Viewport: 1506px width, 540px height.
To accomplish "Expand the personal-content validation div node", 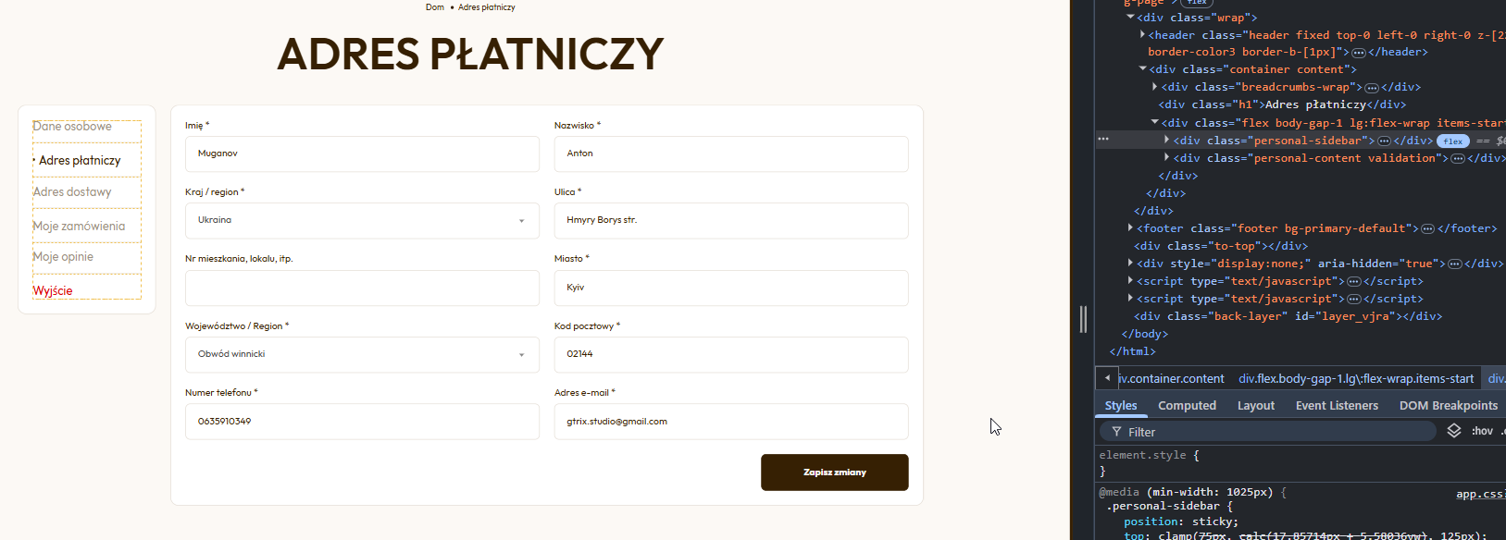I will tap(1166, 157).
